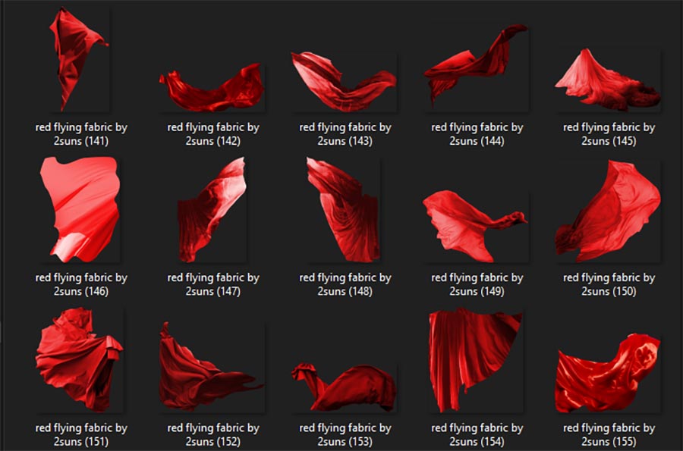Select the red flying fabric (155) thumbnail
Image resolution: width=683 pixels, height=451 pixels.
click(608, 373)
